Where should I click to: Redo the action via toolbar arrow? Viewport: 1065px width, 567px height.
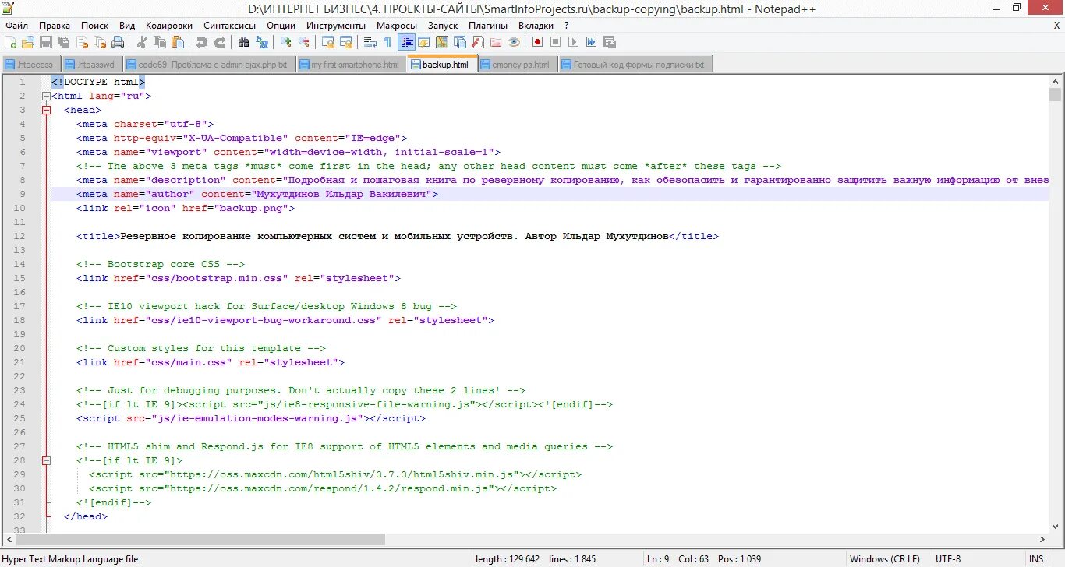pos(220,42)
